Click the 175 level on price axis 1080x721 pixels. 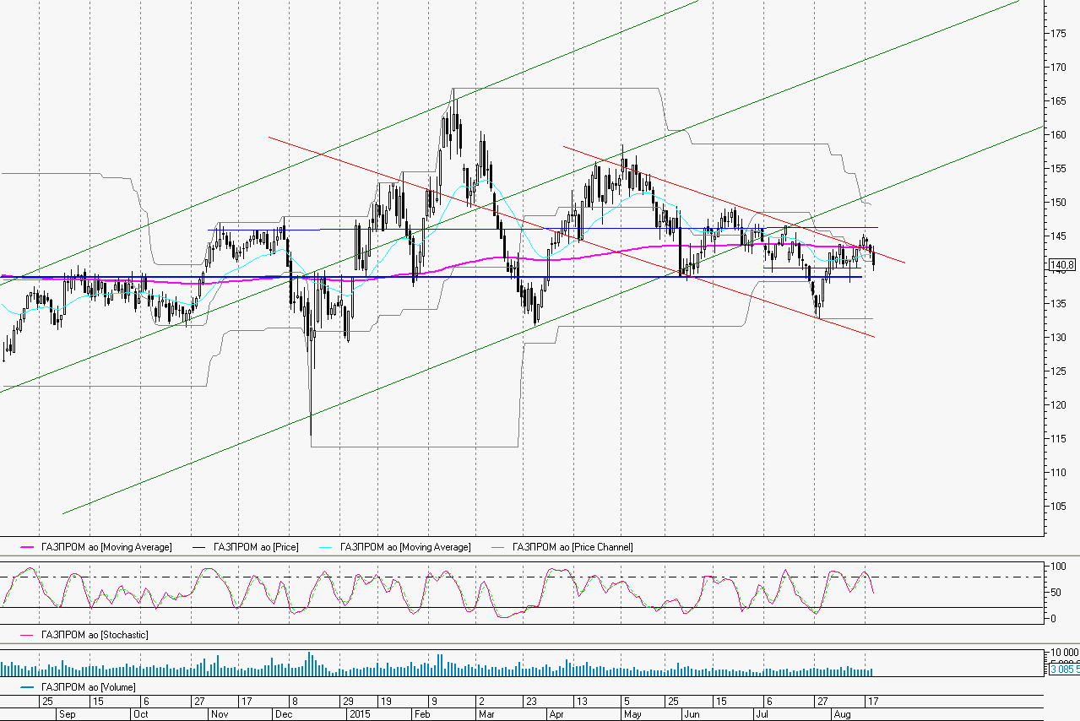[x=1057, y=33]
